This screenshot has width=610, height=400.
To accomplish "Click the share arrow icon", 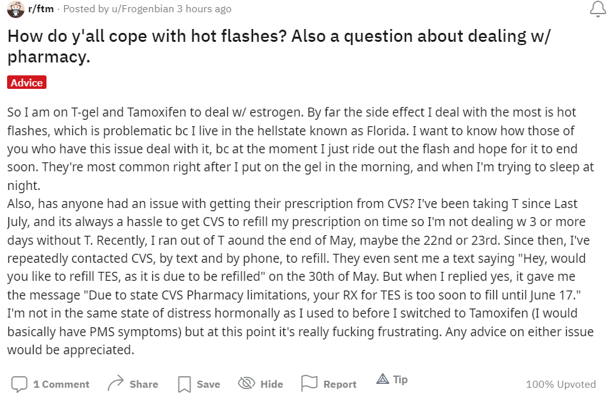I will click(x=116, y=383).
